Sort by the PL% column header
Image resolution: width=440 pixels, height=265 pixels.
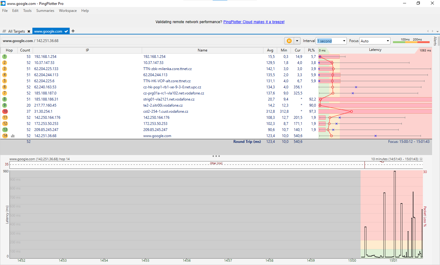point(311,50)
